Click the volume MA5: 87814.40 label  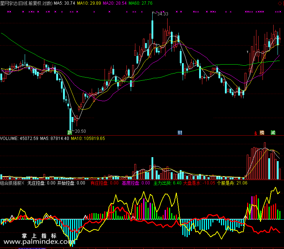pyautogui.click(x=54, y=138)
